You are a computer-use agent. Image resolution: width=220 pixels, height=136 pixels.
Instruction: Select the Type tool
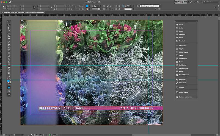[x=9, y=39]
